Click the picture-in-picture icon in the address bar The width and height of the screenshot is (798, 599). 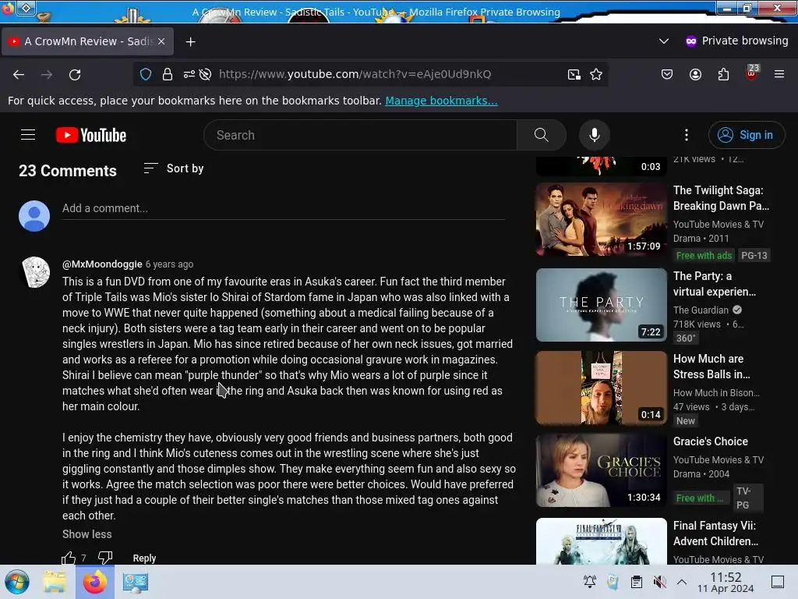[x=574, y=74]
